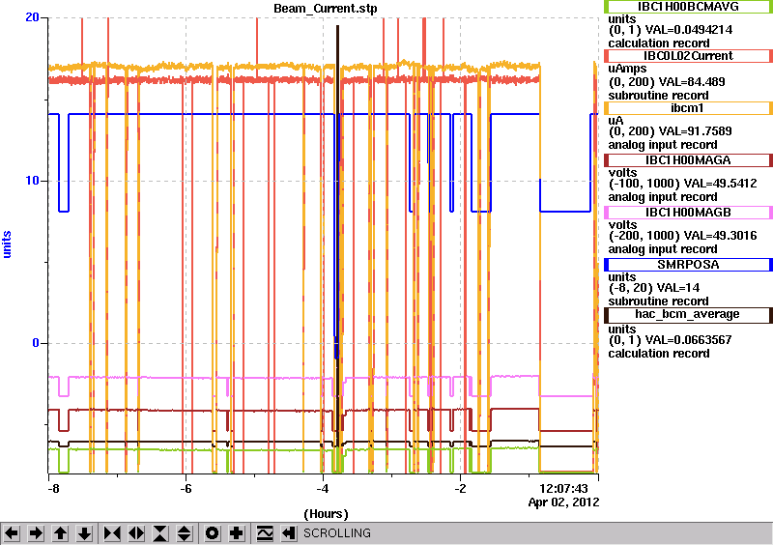The height and width of the screenshot is (545, 773).
Task: Click the x-axis tick label '-8'
Action: point(53,489)
